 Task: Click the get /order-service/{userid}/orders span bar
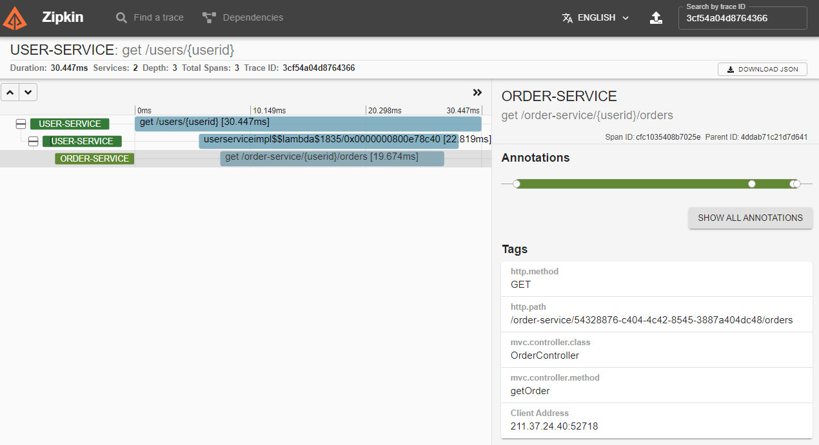pos(332,158)
